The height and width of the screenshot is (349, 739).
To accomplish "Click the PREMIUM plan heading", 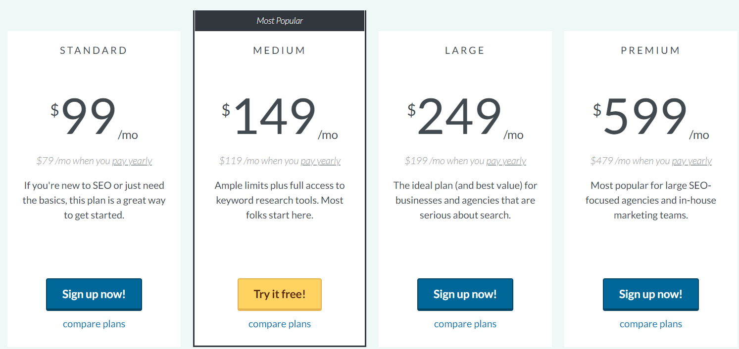I will pos(650,50).
